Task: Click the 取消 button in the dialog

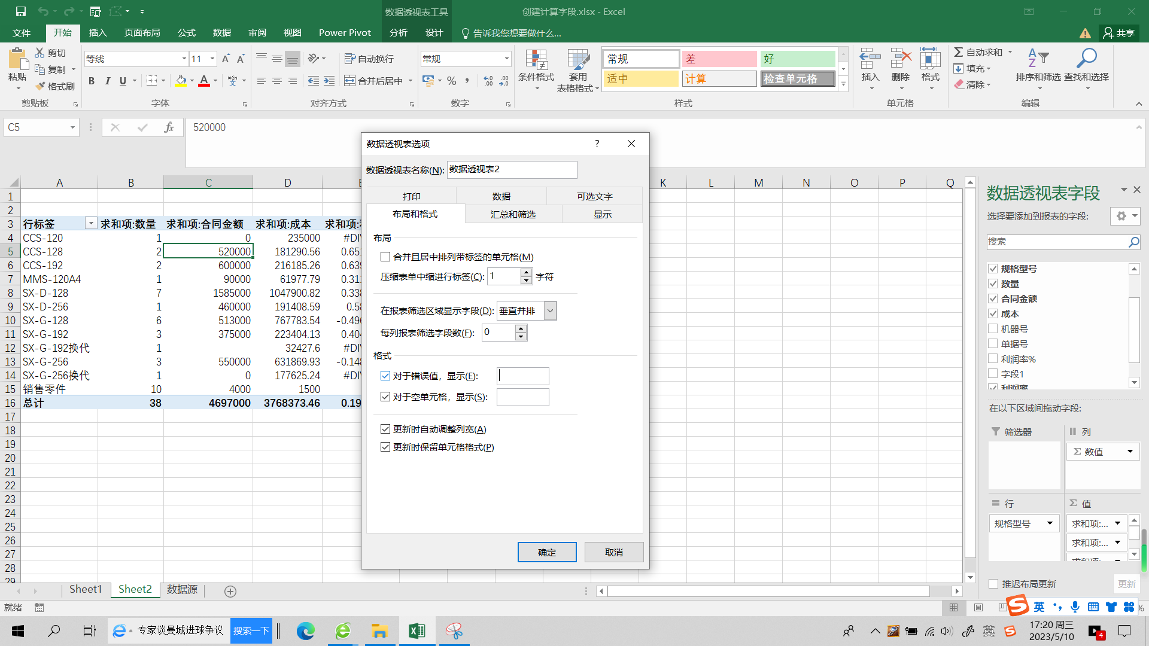Action: click(614, 552)
